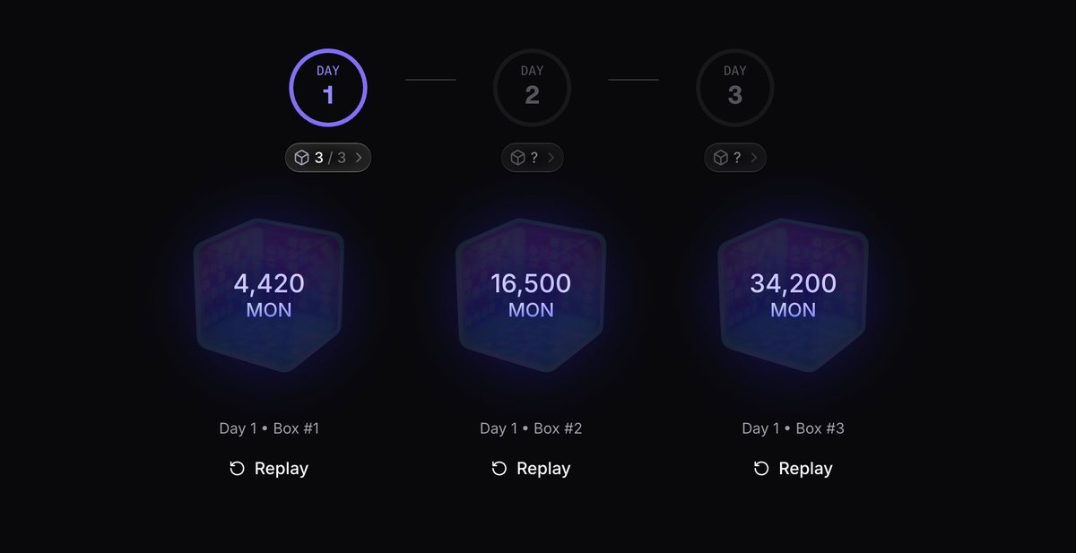Open the 16,500 MON mystery box

coord(531,294)
